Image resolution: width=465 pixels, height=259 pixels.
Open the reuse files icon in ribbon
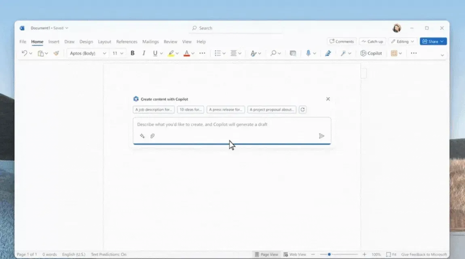(x=293, y=53)
